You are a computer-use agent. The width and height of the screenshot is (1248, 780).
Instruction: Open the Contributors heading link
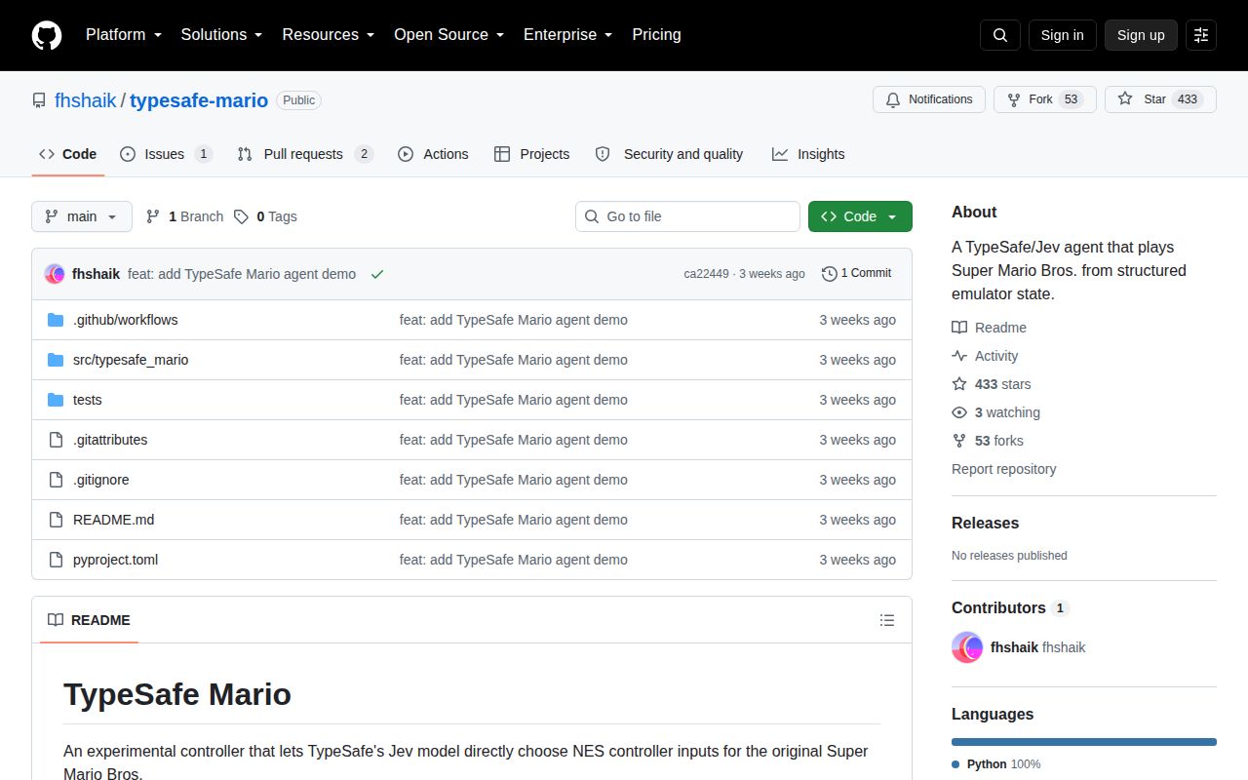click(1010, 607)
